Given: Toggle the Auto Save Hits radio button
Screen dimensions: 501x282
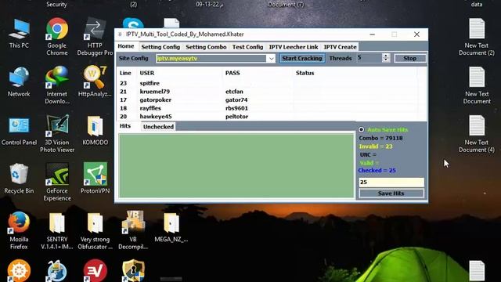Looking at the screenshot, I should pos(361,129).
